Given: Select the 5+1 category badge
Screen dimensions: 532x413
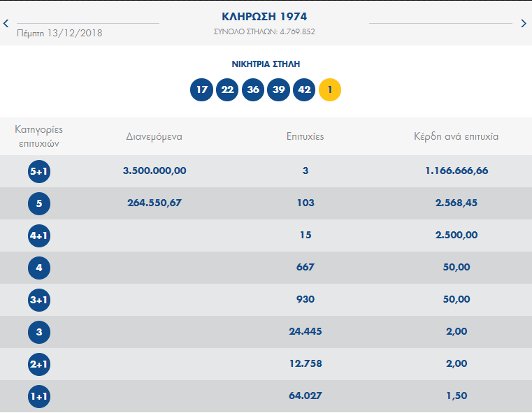Looking at the screenshot, I should point(39,172).
